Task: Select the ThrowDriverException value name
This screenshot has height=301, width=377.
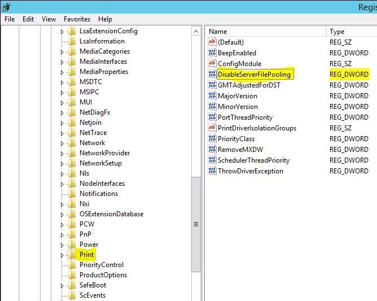Action: click(250, 171)
